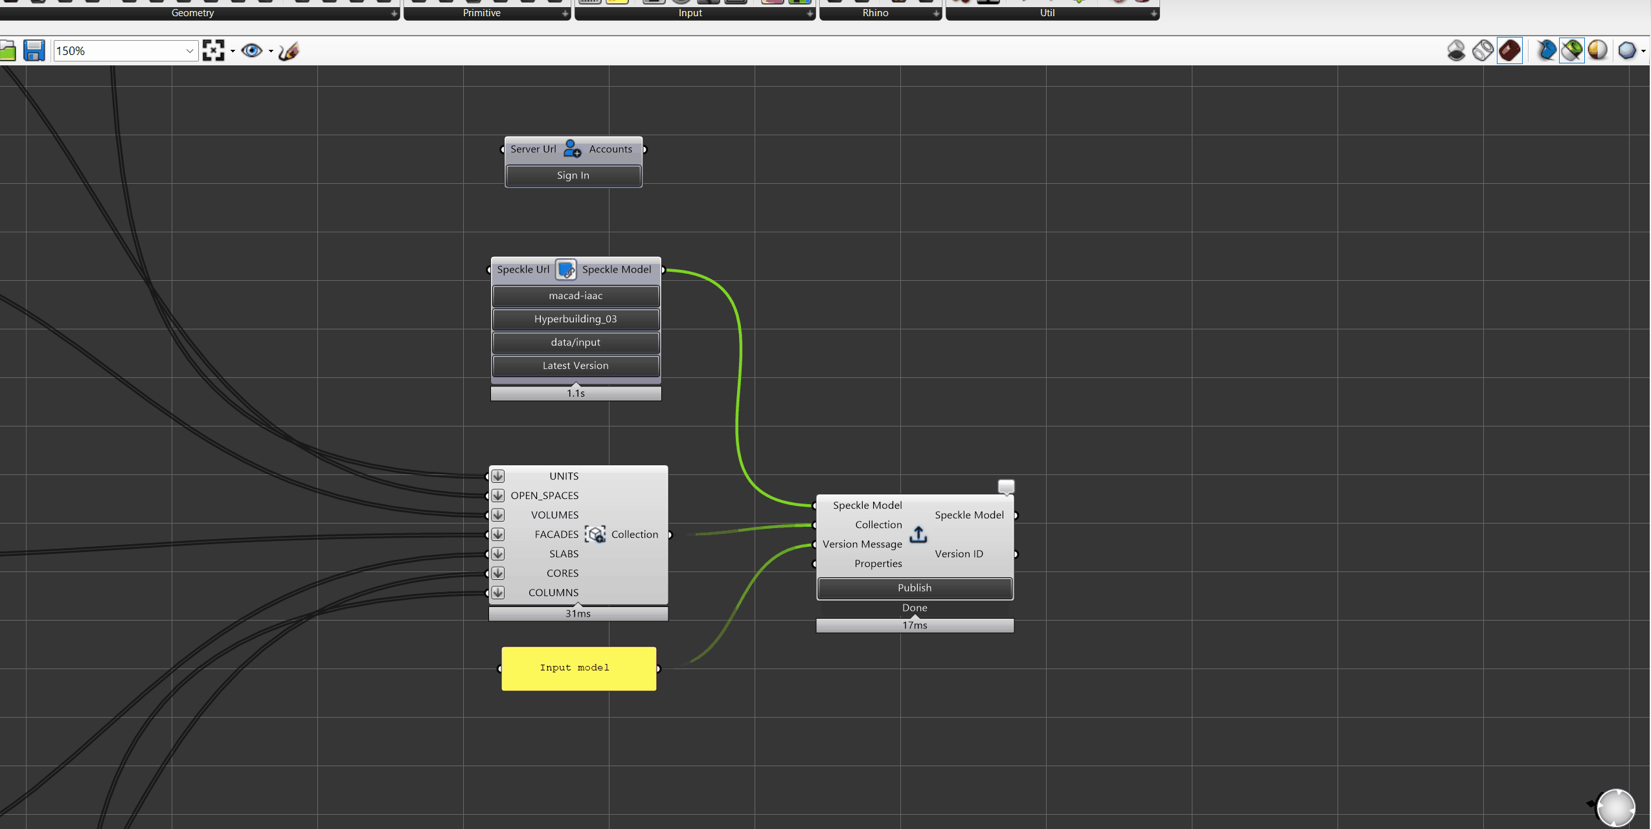Toggle shaded preview mode
The image size is (1651, 829).
coord(1509,50)
